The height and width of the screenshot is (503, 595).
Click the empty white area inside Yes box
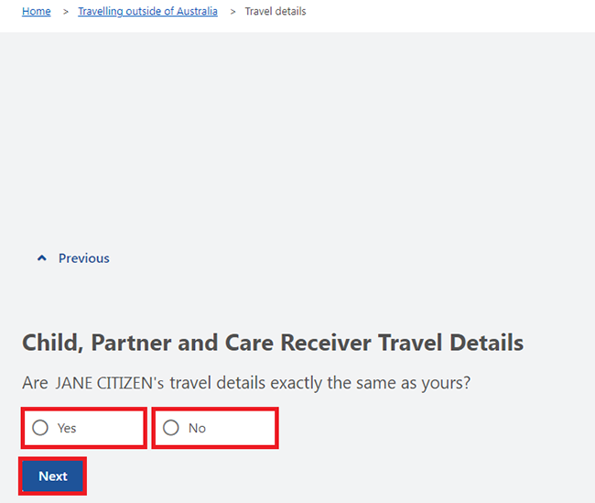pyautogui.click(x=110, y=428)
